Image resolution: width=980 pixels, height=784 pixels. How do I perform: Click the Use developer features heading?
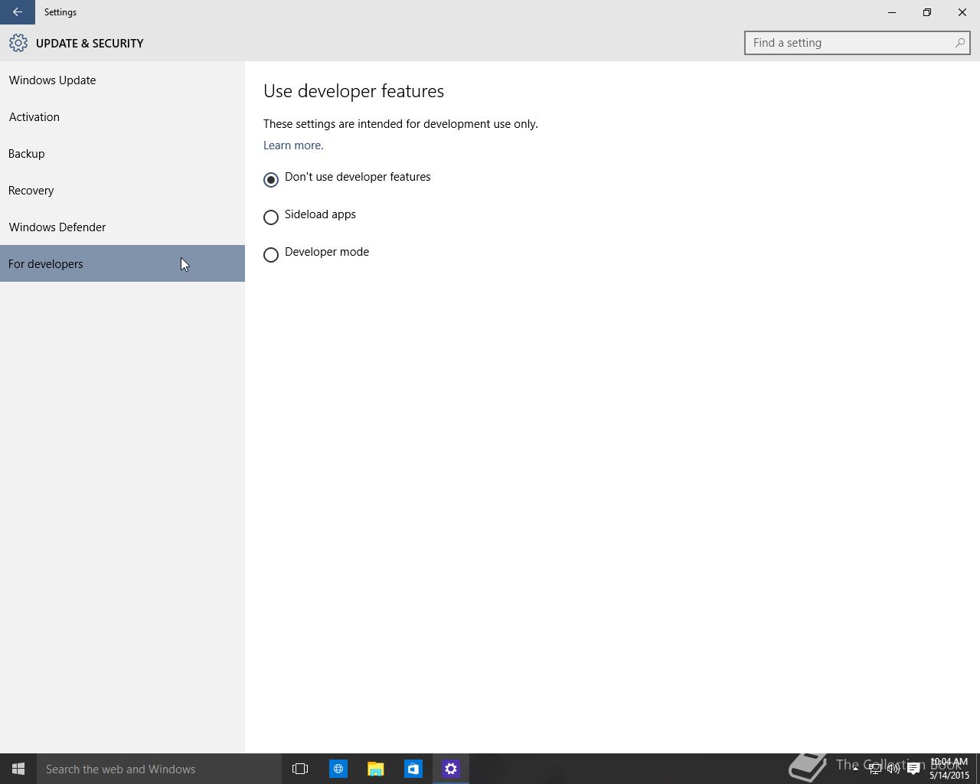click(354, 91)
